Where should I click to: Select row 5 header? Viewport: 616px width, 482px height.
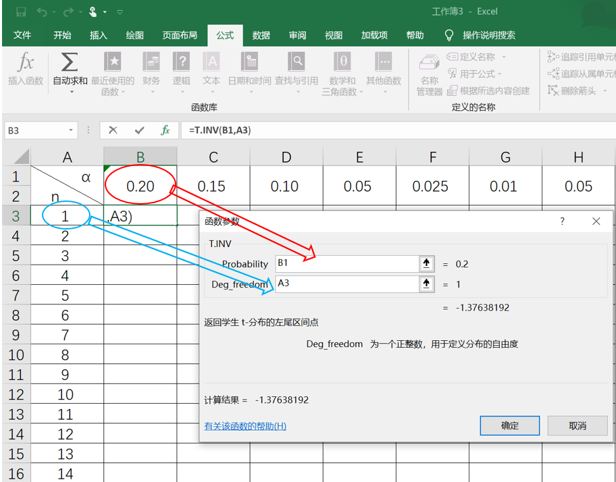(16, 256)
